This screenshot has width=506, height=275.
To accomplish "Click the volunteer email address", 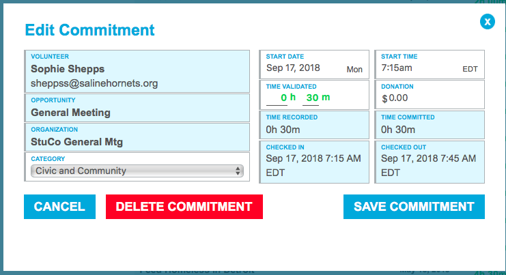I will click(94, 83).
